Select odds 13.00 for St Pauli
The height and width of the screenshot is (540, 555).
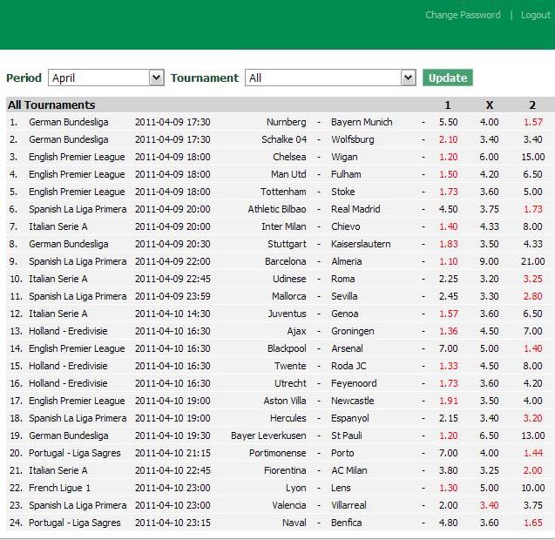[532, 435]
